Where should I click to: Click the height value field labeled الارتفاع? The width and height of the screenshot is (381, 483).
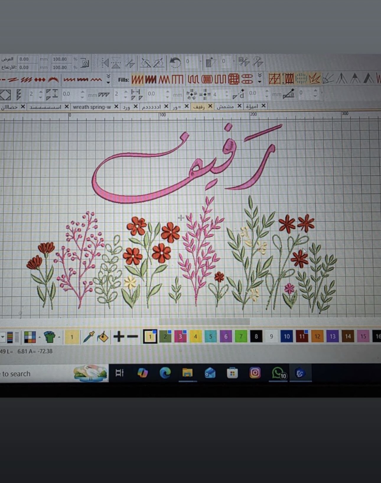point(28,67)
